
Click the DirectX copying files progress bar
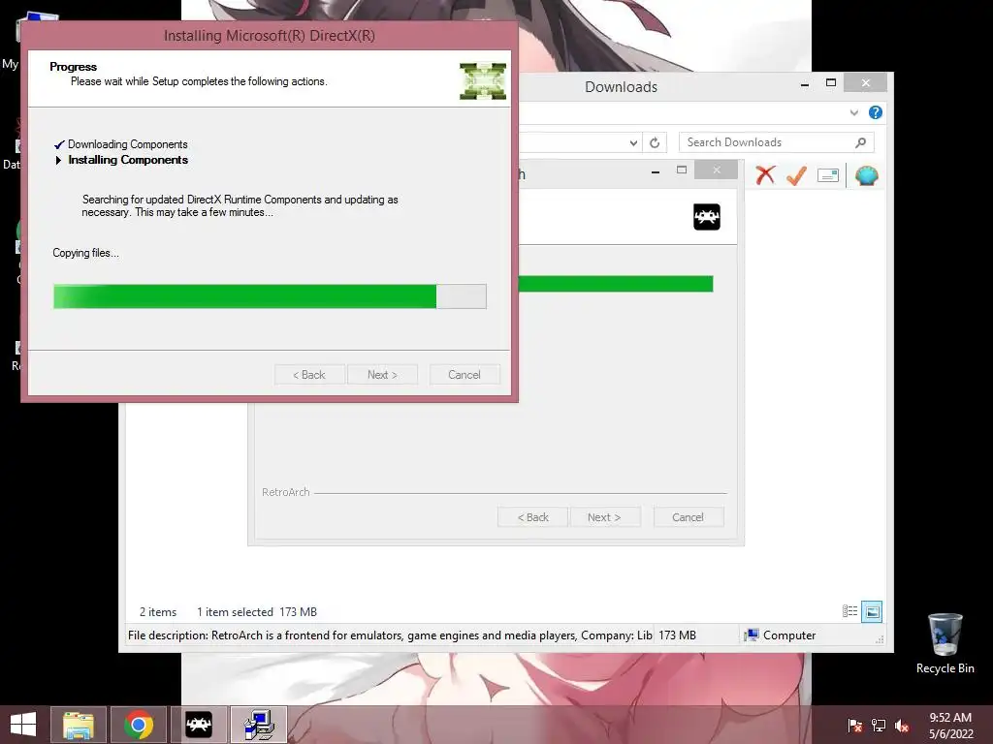click(x=270, y=296)
